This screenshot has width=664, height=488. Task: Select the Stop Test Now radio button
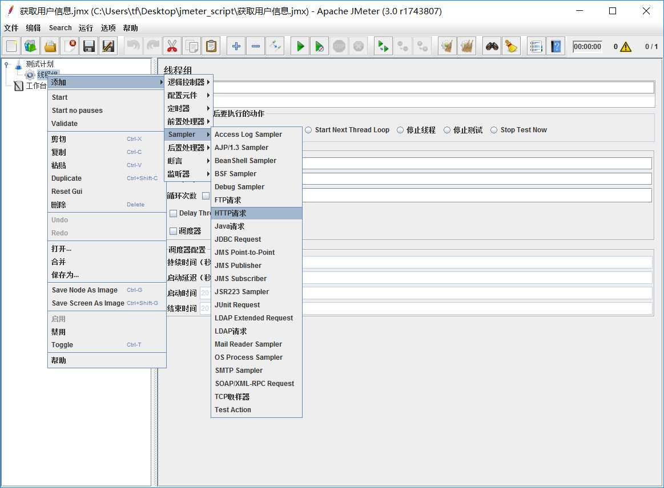(494, 130)
